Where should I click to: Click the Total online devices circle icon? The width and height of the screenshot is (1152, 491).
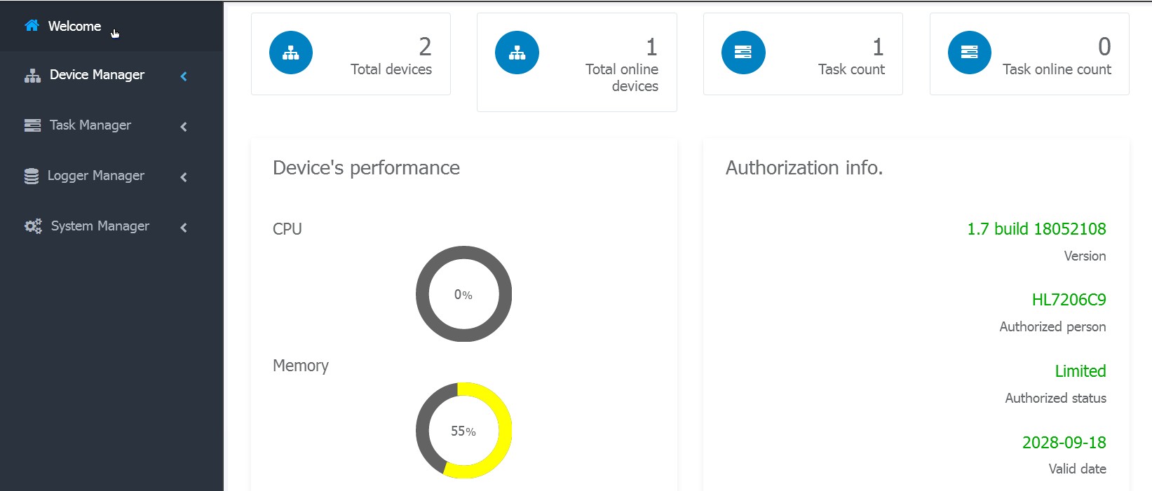517,53
